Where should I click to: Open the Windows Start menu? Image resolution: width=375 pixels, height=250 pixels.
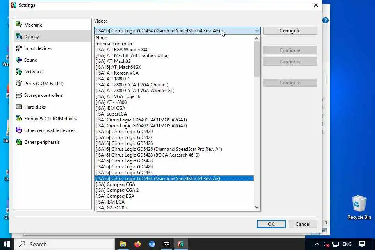(x=7, y=244)
